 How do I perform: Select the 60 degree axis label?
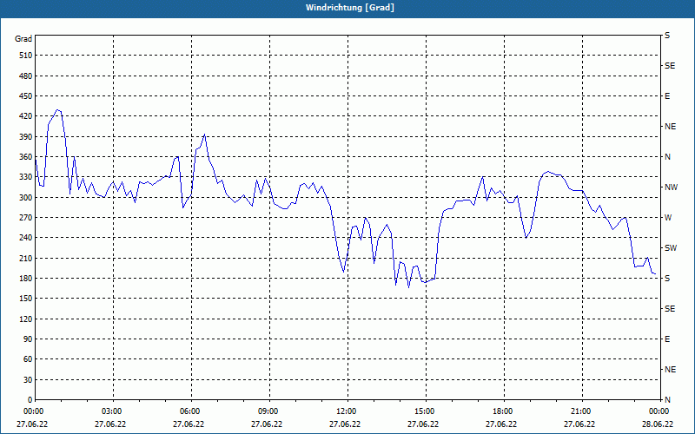[x=28, y=359]
